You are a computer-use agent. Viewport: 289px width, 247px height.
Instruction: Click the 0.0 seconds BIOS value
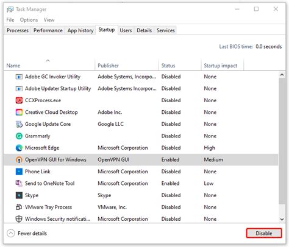coord(269,47)
